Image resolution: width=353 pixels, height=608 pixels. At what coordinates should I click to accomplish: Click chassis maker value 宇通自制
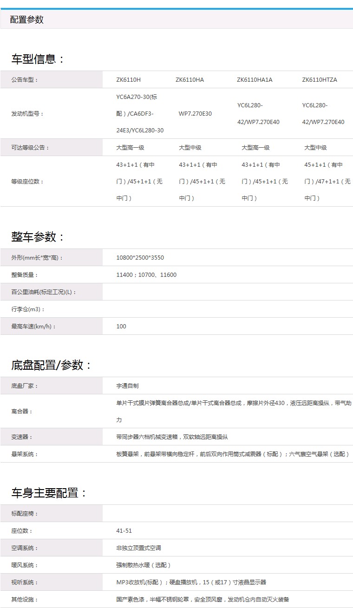(x=127, y=386)
